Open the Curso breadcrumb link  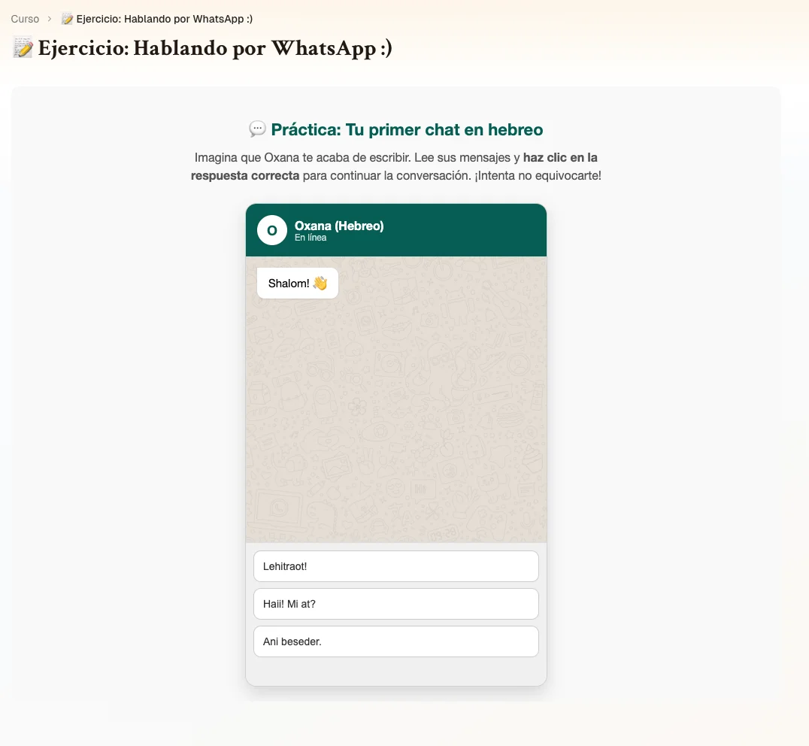point(25,19)
